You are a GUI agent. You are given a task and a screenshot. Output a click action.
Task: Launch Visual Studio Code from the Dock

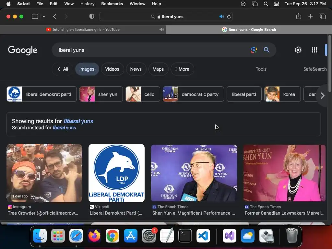click(x=203, y=236)
